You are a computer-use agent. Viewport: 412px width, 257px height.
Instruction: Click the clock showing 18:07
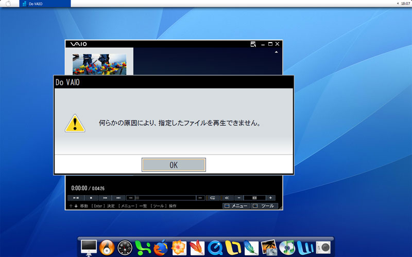coord(406,4)
